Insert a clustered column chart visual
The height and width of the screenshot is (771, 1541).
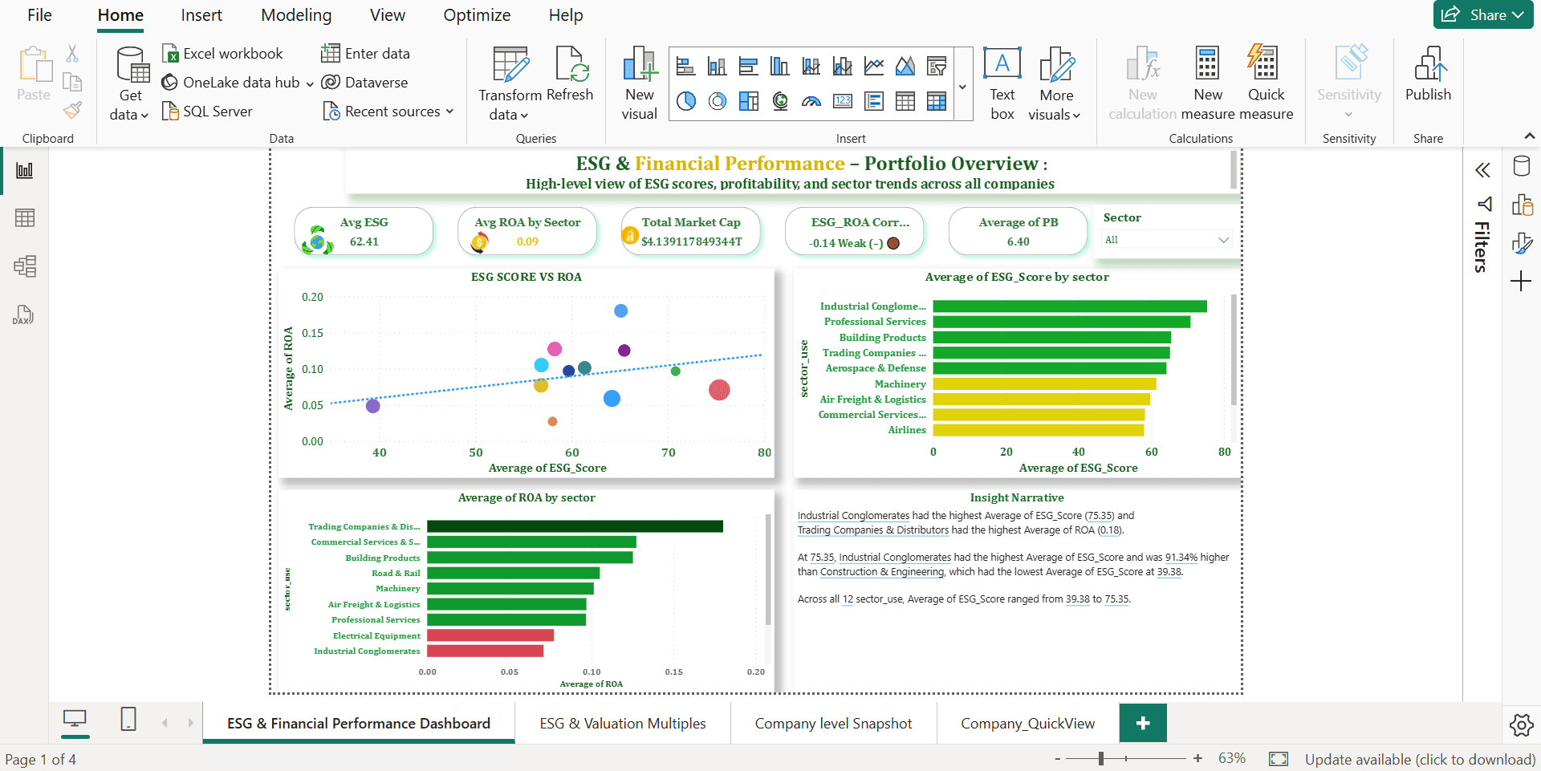[x=779, y=66]
